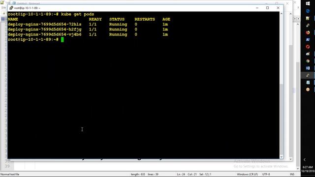Close the PuTTY terminal window
This screenshot has width=315, height=177.
pos(278,8)
